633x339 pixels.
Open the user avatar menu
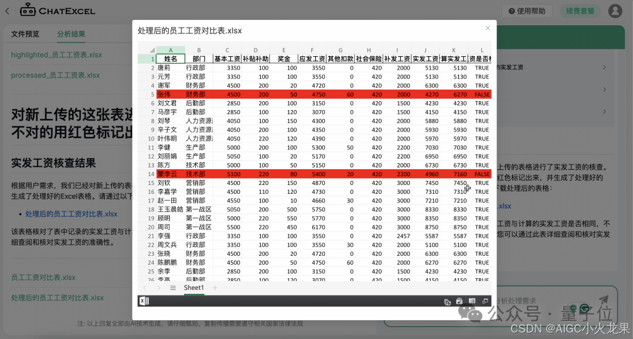[615, 11]
